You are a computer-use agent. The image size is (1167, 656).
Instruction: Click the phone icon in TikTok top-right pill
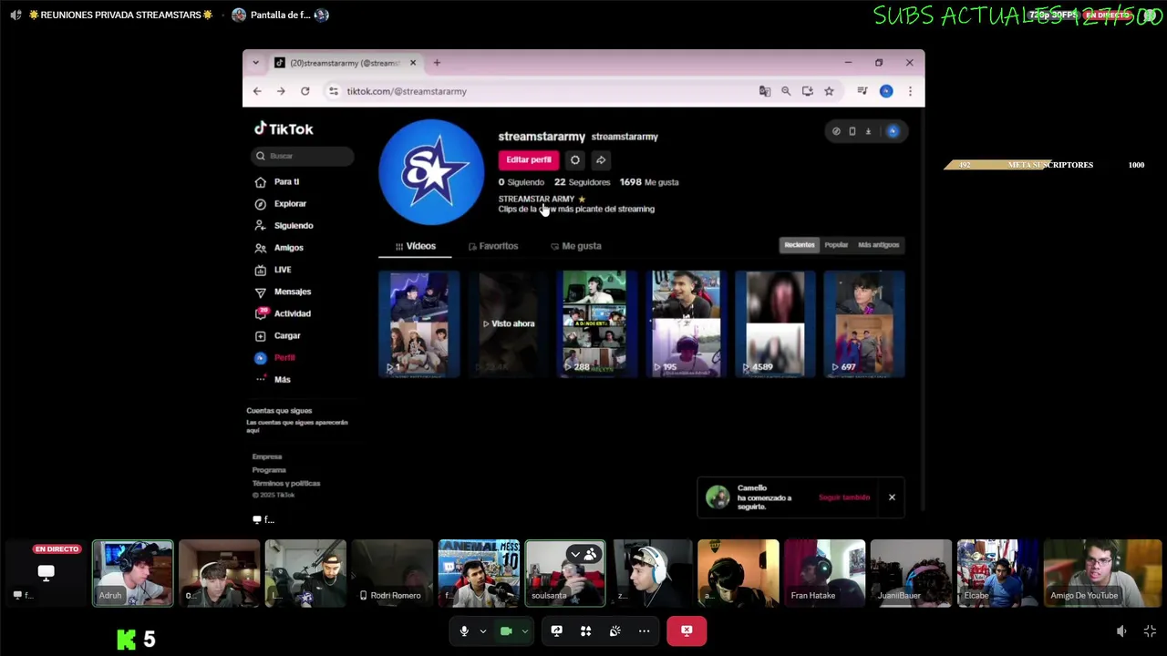(852, 131)
